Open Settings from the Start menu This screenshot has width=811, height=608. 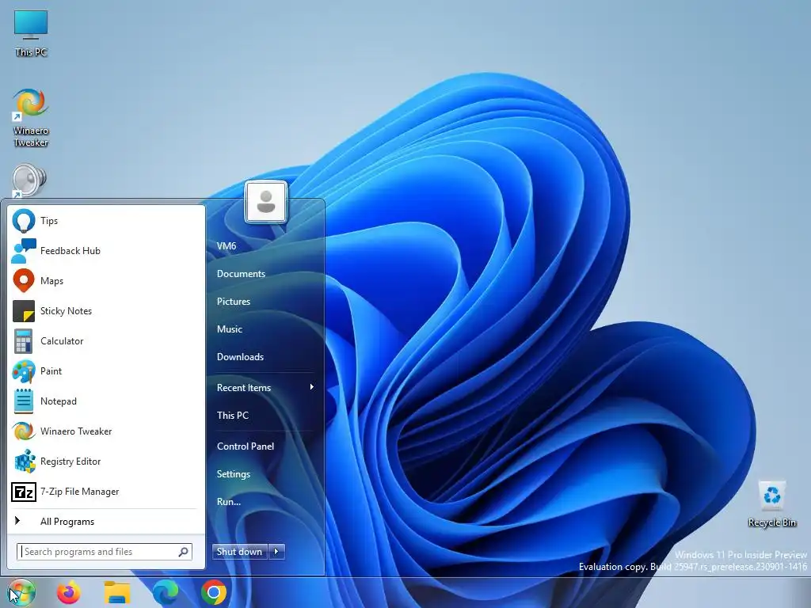click(x=234, y=474)
